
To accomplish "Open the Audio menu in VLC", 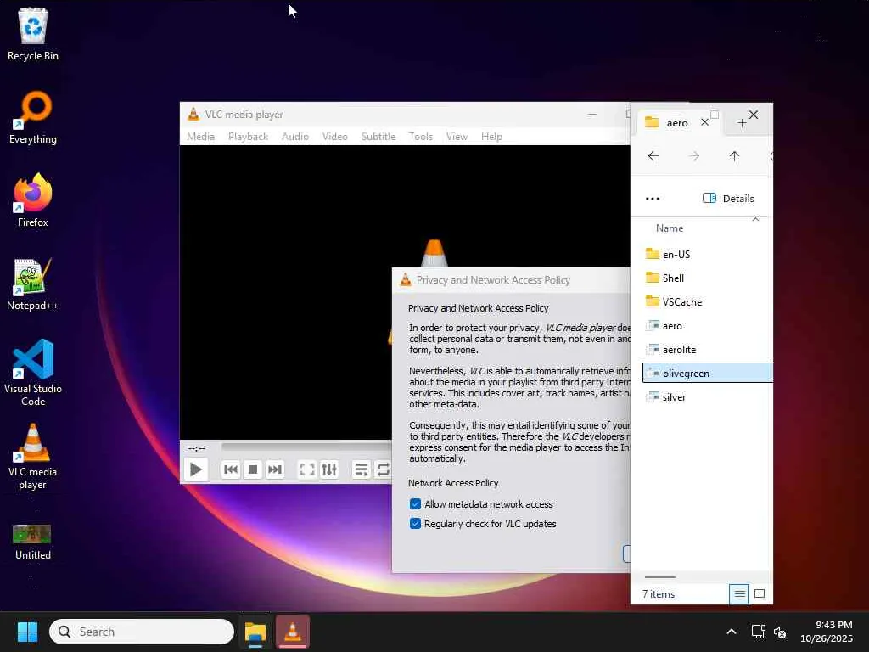I will pyautogui.click(x=294, y=137).
